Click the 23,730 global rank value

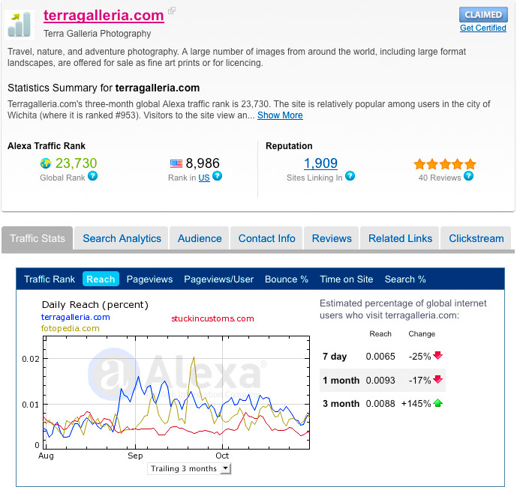(77, 163)
